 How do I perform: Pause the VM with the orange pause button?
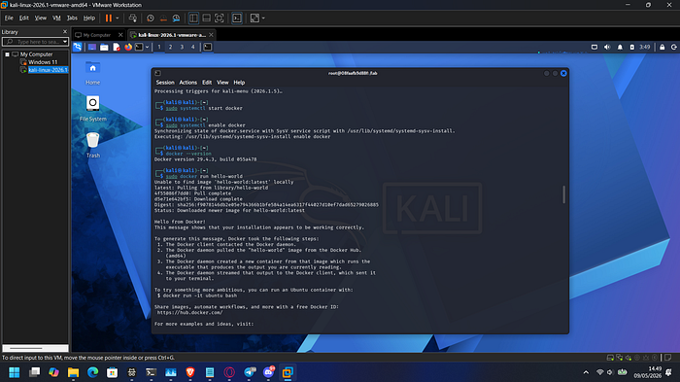click(109, 18)
